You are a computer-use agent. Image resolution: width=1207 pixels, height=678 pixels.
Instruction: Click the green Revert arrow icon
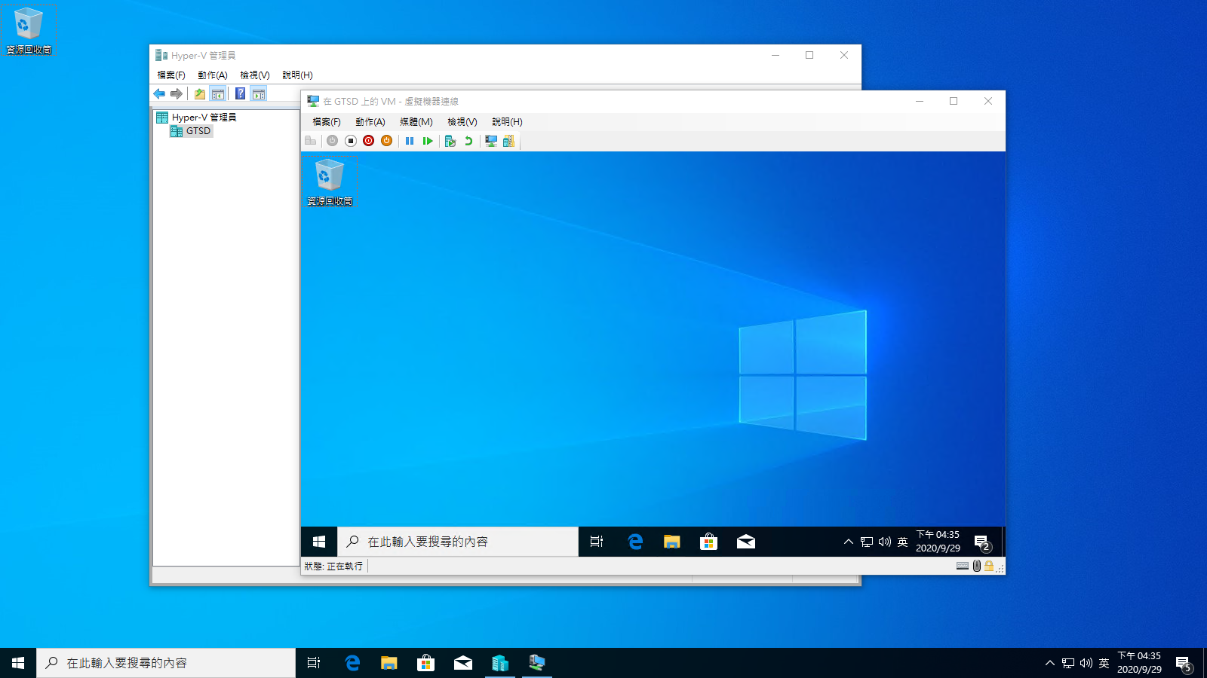468,141
